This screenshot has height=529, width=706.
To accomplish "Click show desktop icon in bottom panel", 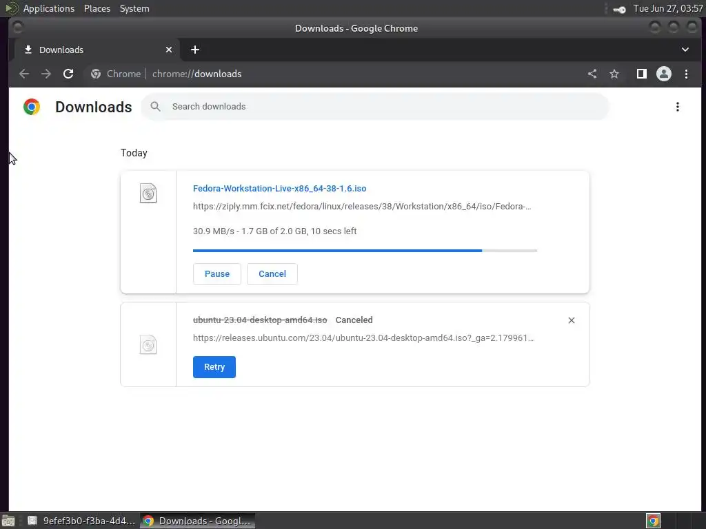I will click(8, 521).
